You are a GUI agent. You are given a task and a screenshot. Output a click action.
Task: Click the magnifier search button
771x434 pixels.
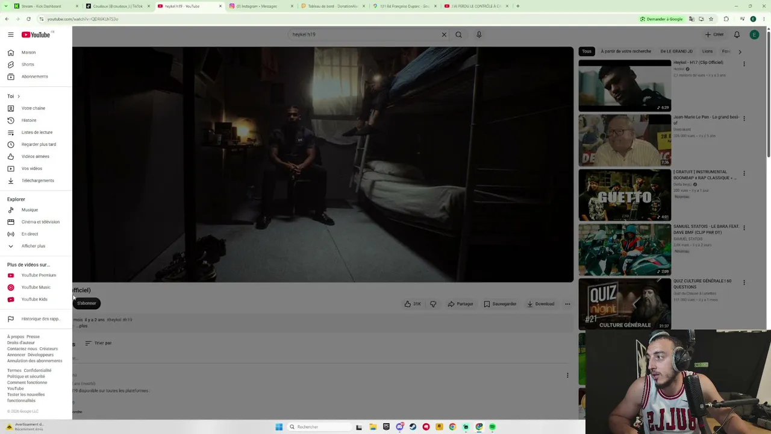458,34
